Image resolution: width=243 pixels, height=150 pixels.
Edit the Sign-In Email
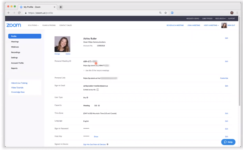[227, 86]
